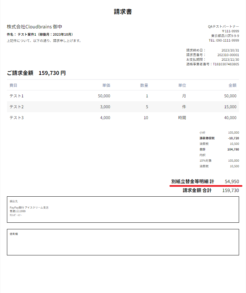Click the 数量 column header

pyautogui.click(x=144, y=85)
